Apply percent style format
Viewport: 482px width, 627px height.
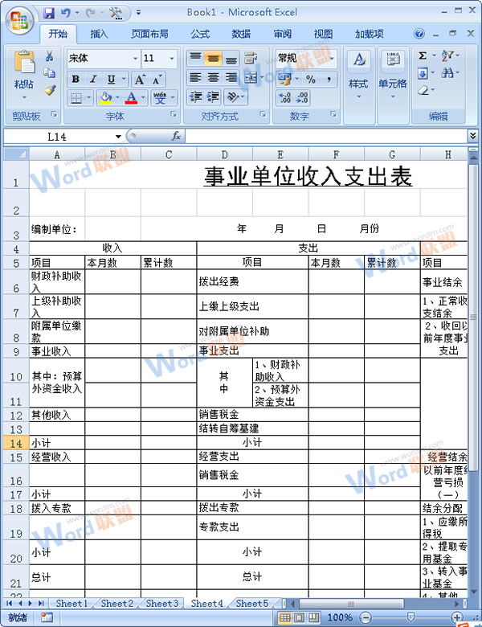point(311,79)
